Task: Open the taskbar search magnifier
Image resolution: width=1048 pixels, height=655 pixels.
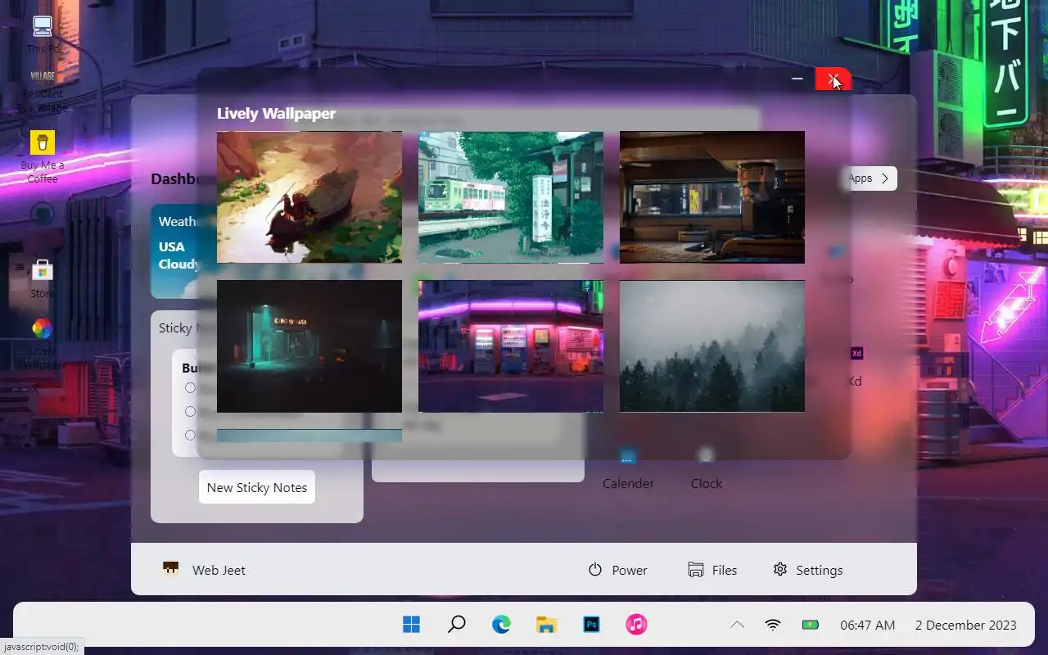Action: point(457,625)
